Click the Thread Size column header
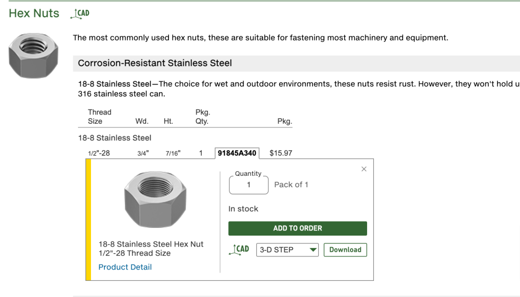 tap(99, 117)
